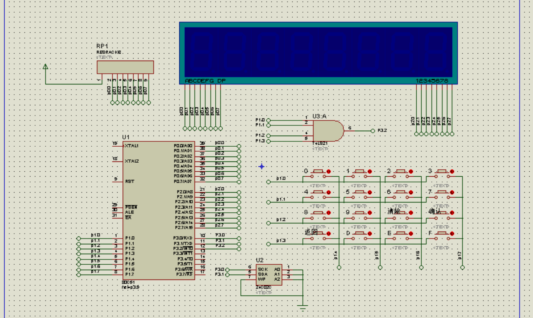The height and width of the screenshot is (318, 533).
Task: Select the U3:A AND gate symbol
Action: (328, 131)
